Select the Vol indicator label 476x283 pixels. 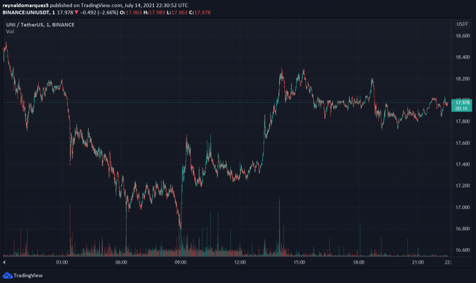[10, 32]
